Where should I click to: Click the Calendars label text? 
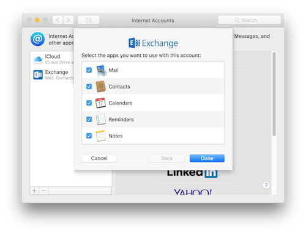click(x=121, y=103)
